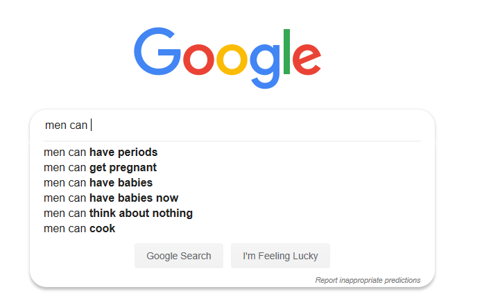Place cursor on the word 'men' in query

pos(55,125)
